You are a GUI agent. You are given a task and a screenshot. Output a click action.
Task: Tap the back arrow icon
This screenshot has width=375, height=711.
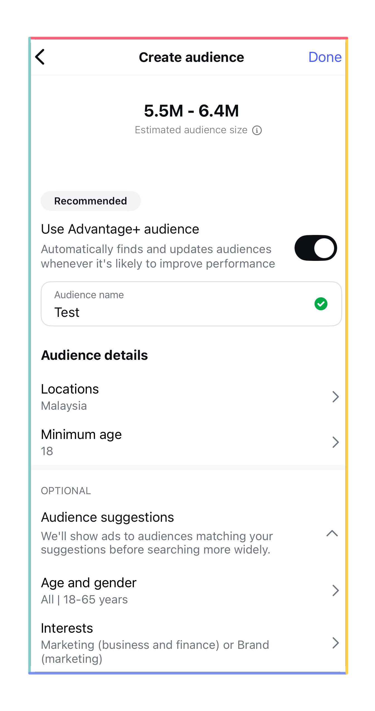click(40, 57)
